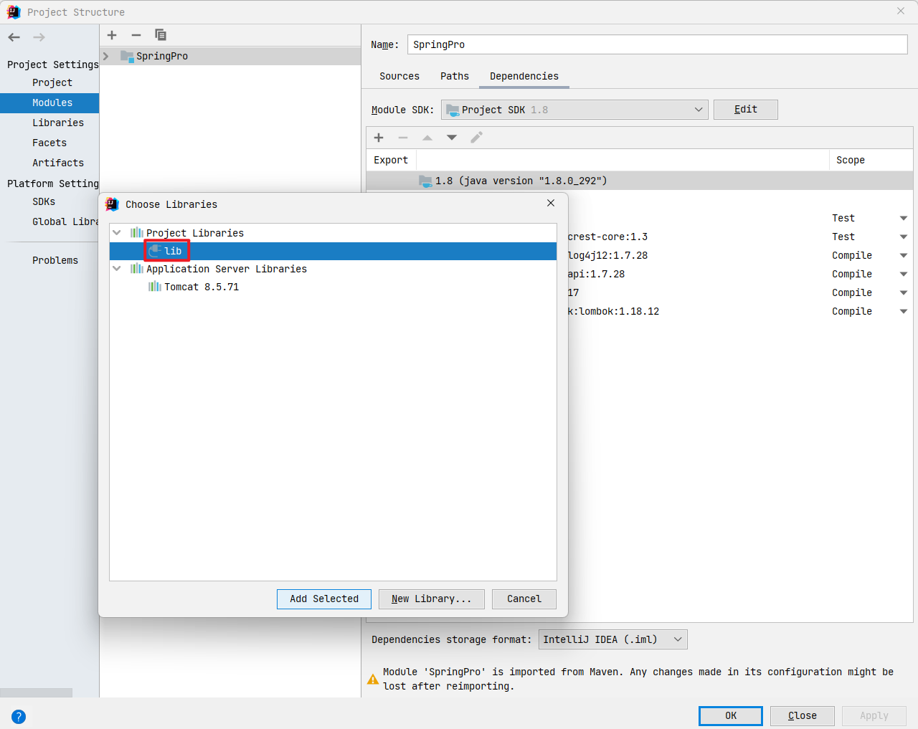This screenshot has height=729, width=918.
Task: Click the Export column header
Action: point(391,160)
